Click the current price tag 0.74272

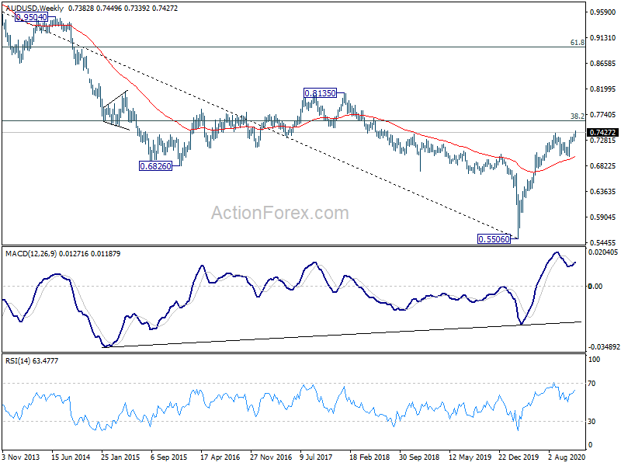(602, 132)
